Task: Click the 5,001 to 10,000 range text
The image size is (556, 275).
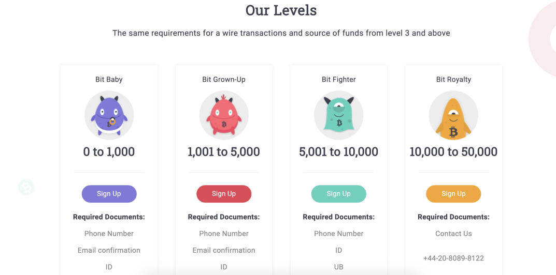Action: coord(339,152)
